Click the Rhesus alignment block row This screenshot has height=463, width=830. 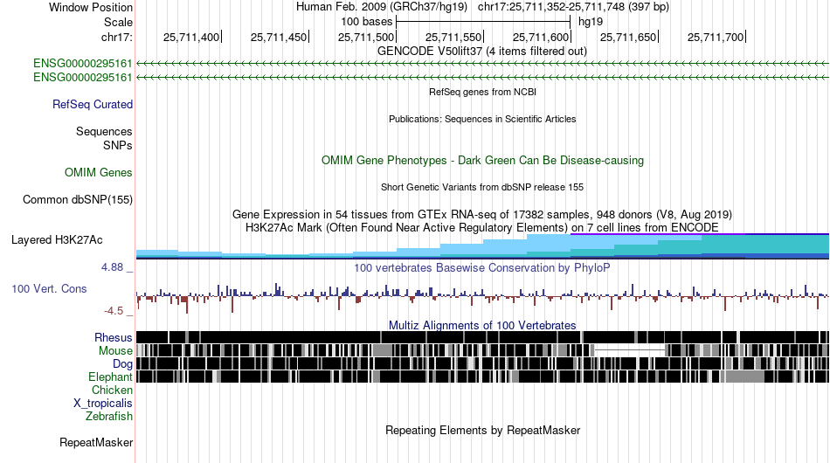[482, 337]
